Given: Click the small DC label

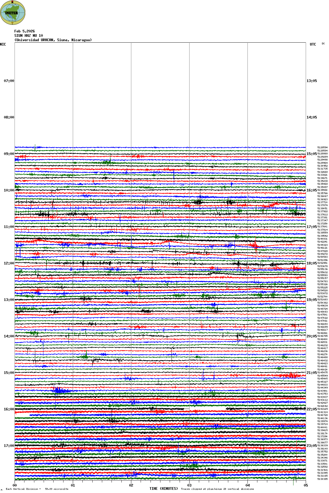Looking at the screenshot, I should click(x=323, y=44).
